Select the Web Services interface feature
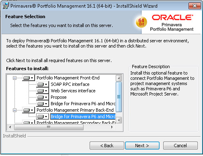 (73, 91)
